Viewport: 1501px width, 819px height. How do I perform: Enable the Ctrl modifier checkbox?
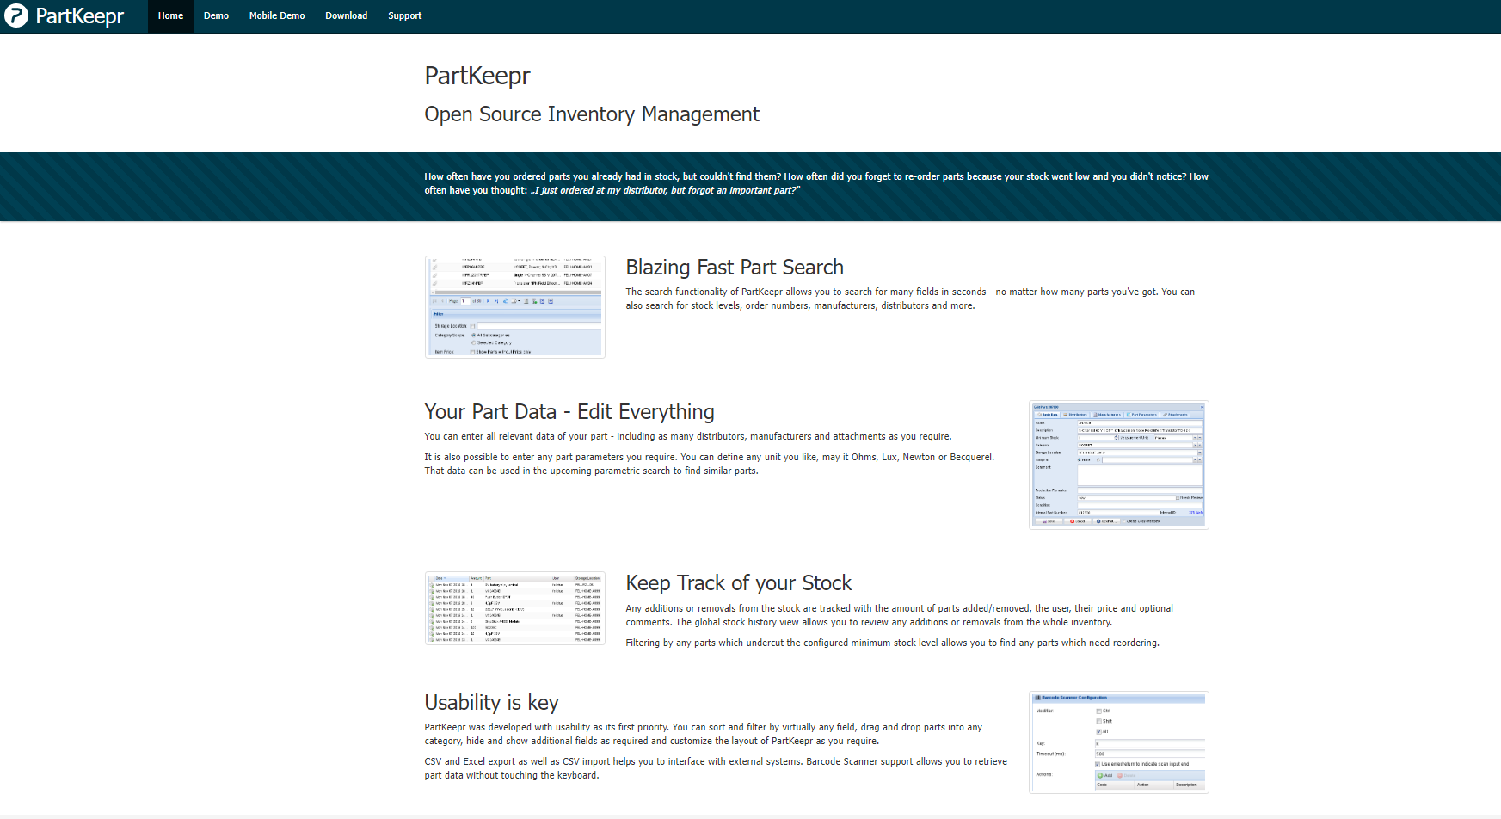(1098, 711)
